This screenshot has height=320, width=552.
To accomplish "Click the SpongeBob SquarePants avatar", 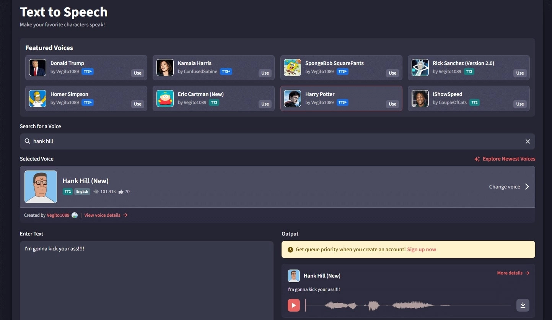I will click(x=292, y=68).
